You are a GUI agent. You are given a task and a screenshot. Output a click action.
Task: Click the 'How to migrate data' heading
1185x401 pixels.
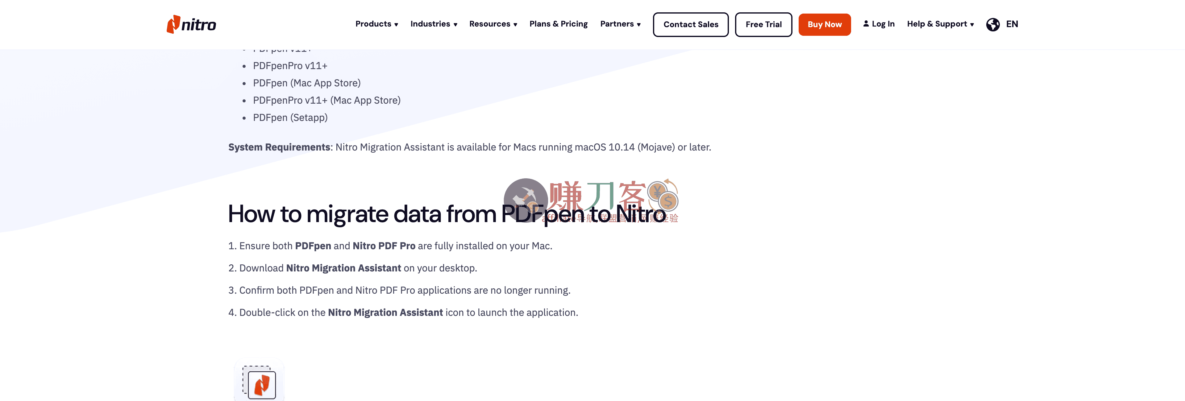pos(447,214)
